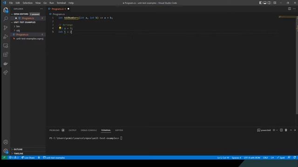The image size is (298, 167).
Task: Click the feedback icon in status bar
Action: click(289, 158)
